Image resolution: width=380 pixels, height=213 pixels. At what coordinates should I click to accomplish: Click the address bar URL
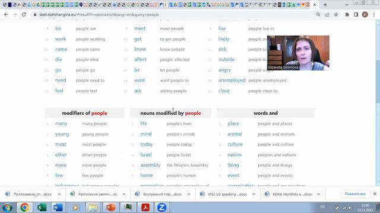[99, 14]
